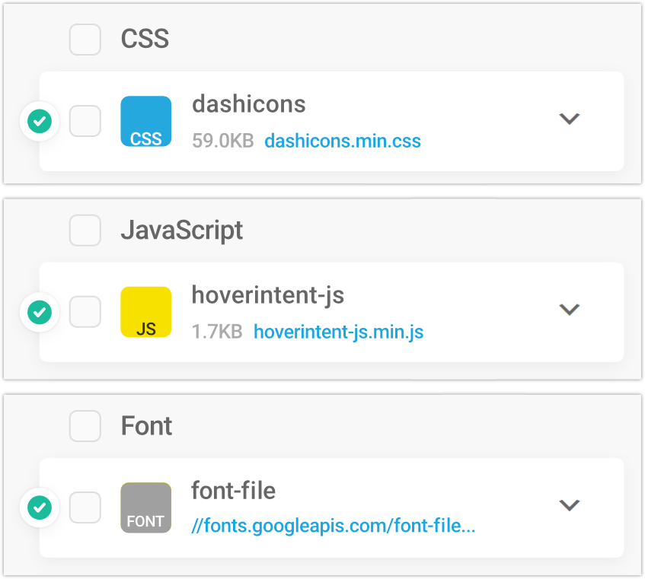The width and height of the screenshot is (645, 579).
Task: Expand the dashicons asset details chevron
Action: (x=570, y=119)
